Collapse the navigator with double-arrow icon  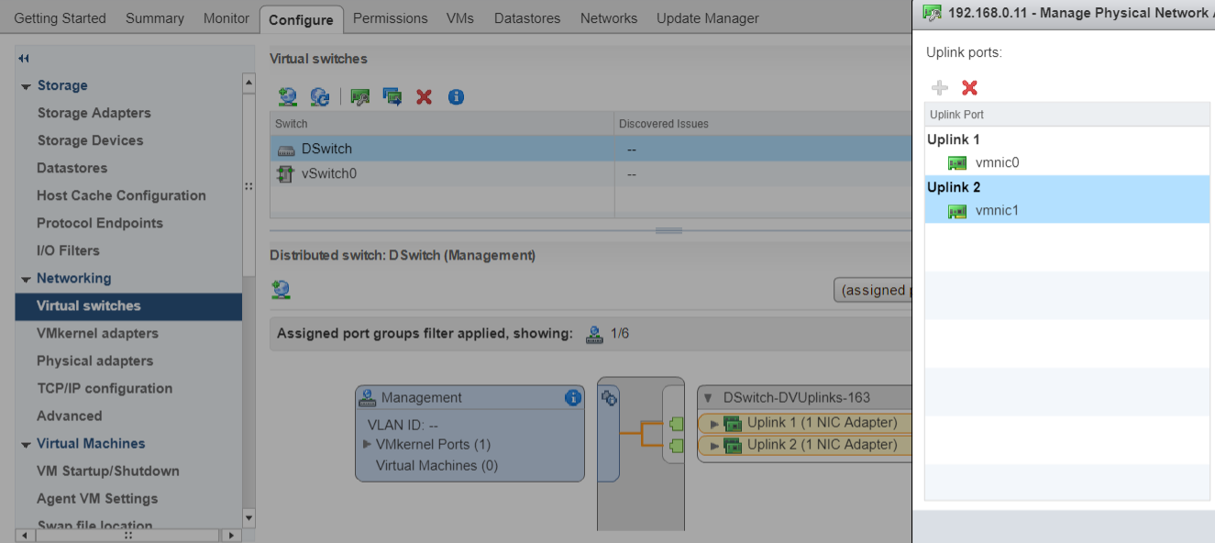click(24, 58)
